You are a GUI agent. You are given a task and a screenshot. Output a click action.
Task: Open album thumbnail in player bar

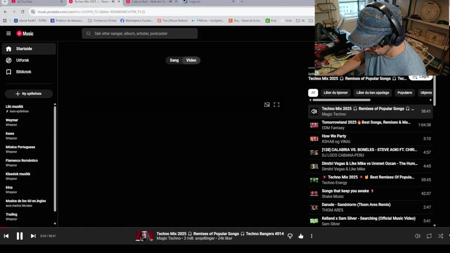point(144,236)
